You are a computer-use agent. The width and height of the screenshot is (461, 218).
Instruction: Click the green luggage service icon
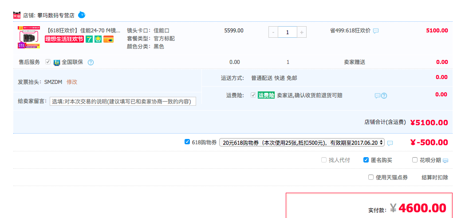pos(98,39)
